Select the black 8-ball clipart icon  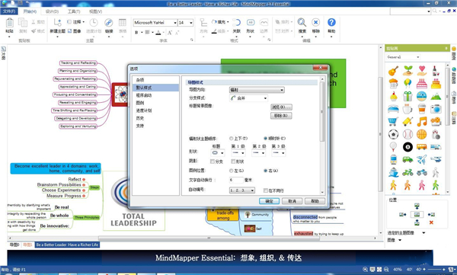coord(407,147)
